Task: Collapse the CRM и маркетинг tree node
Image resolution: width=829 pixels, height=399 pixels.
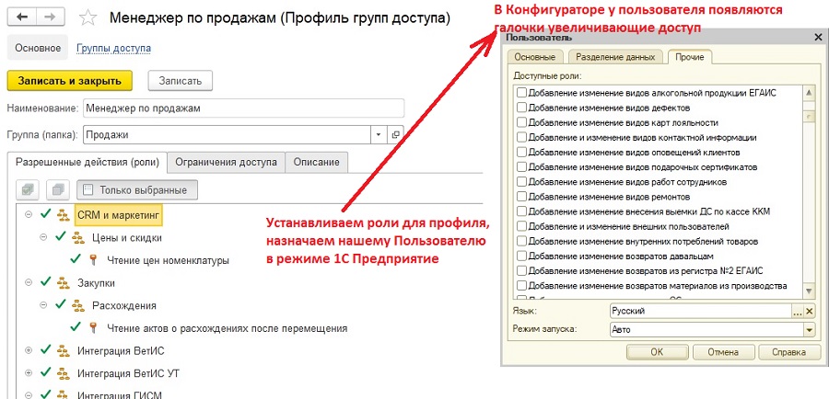Action: point(29,215)
